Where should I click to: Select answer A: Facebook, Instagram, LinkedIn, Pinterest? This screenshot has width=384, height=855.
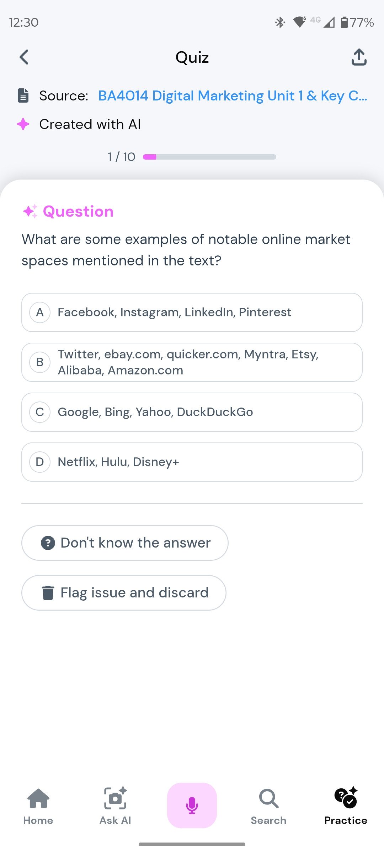click(192, 312)
